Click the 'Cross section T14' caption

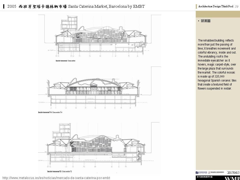pos(50,113)
